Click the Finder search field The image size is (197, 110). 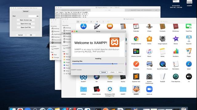pos(177,22)
